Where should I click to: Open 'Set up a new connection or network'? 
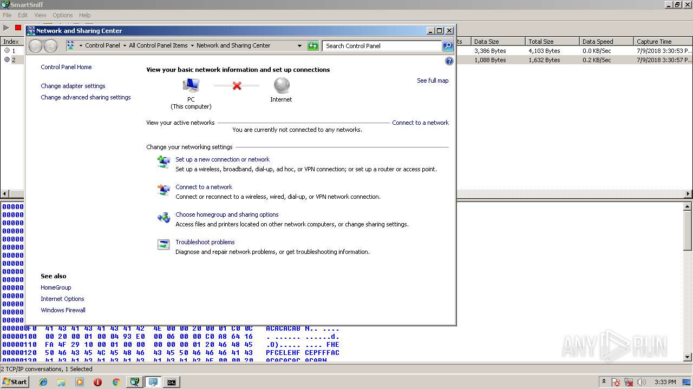223,159
